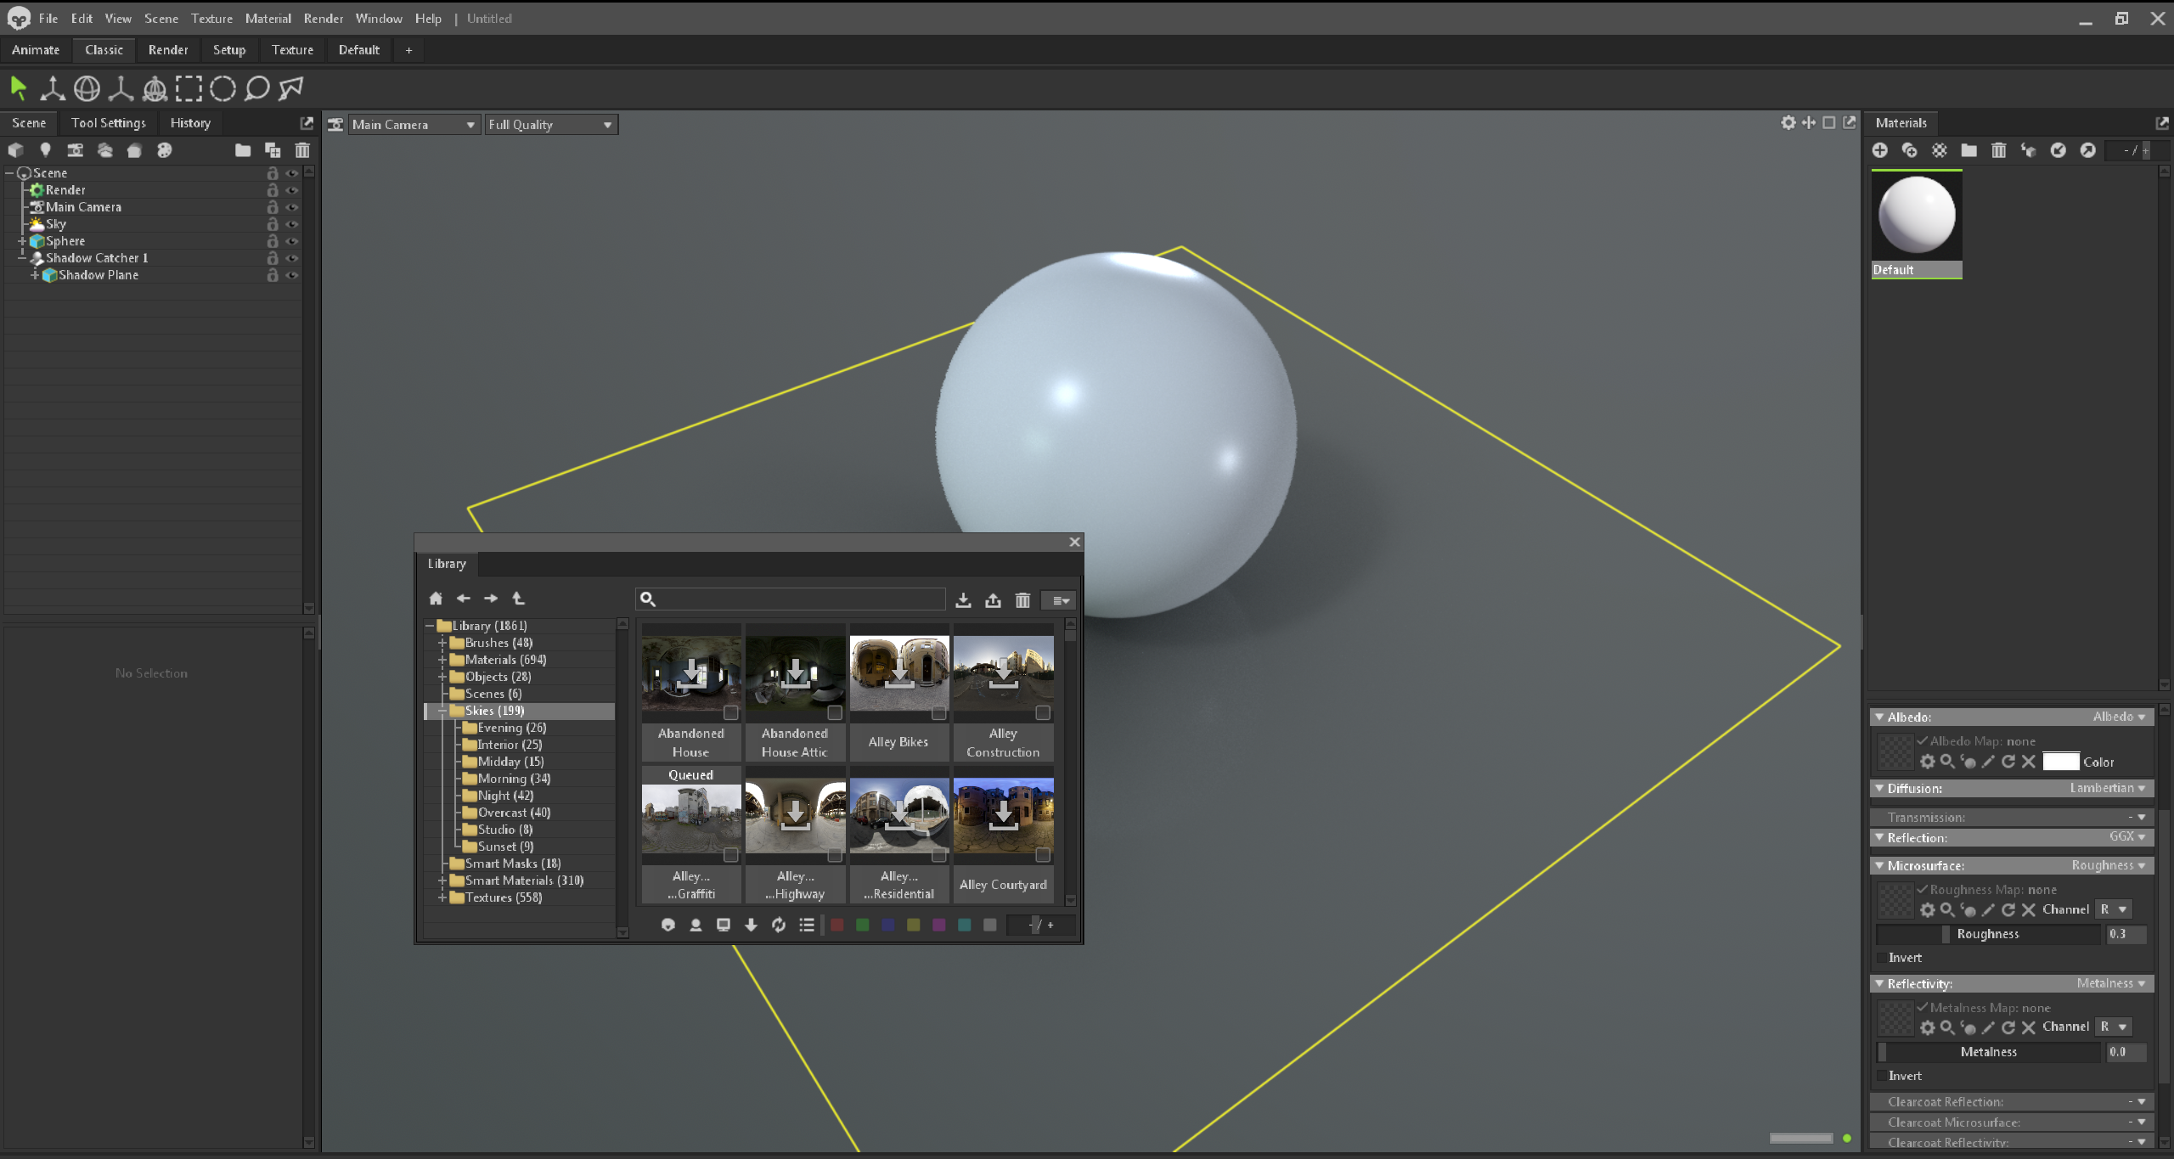Viewport: 2174px width, 1159px height.
Task: Open the Main Camera dropdown
Action: [x=414, y=125]
